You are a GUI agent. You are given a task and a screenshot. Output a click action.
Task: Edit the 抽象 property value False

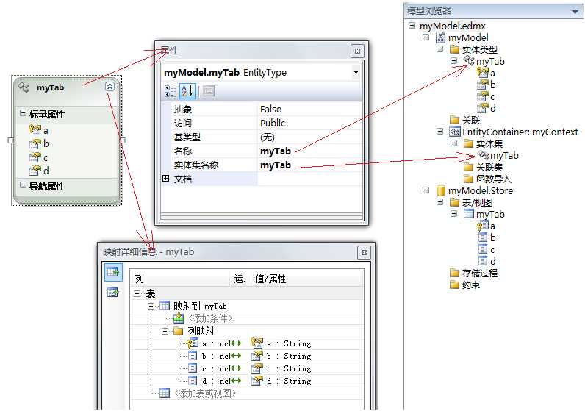pos(309,109)
